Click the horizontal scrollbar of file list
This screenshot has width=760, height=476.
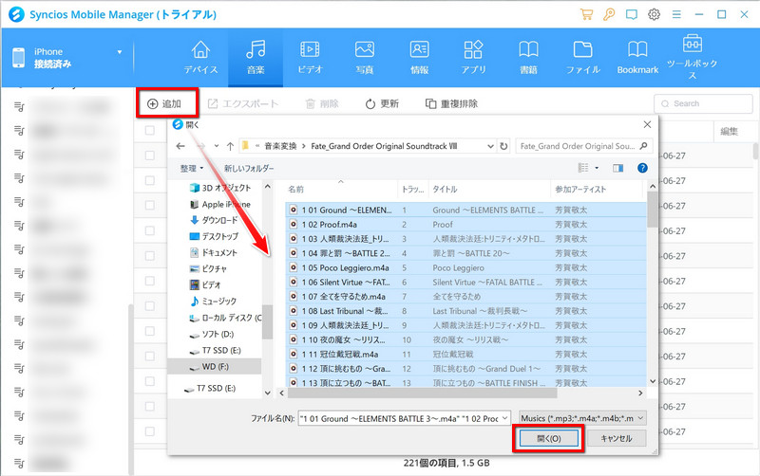click(x=422, y=394)
